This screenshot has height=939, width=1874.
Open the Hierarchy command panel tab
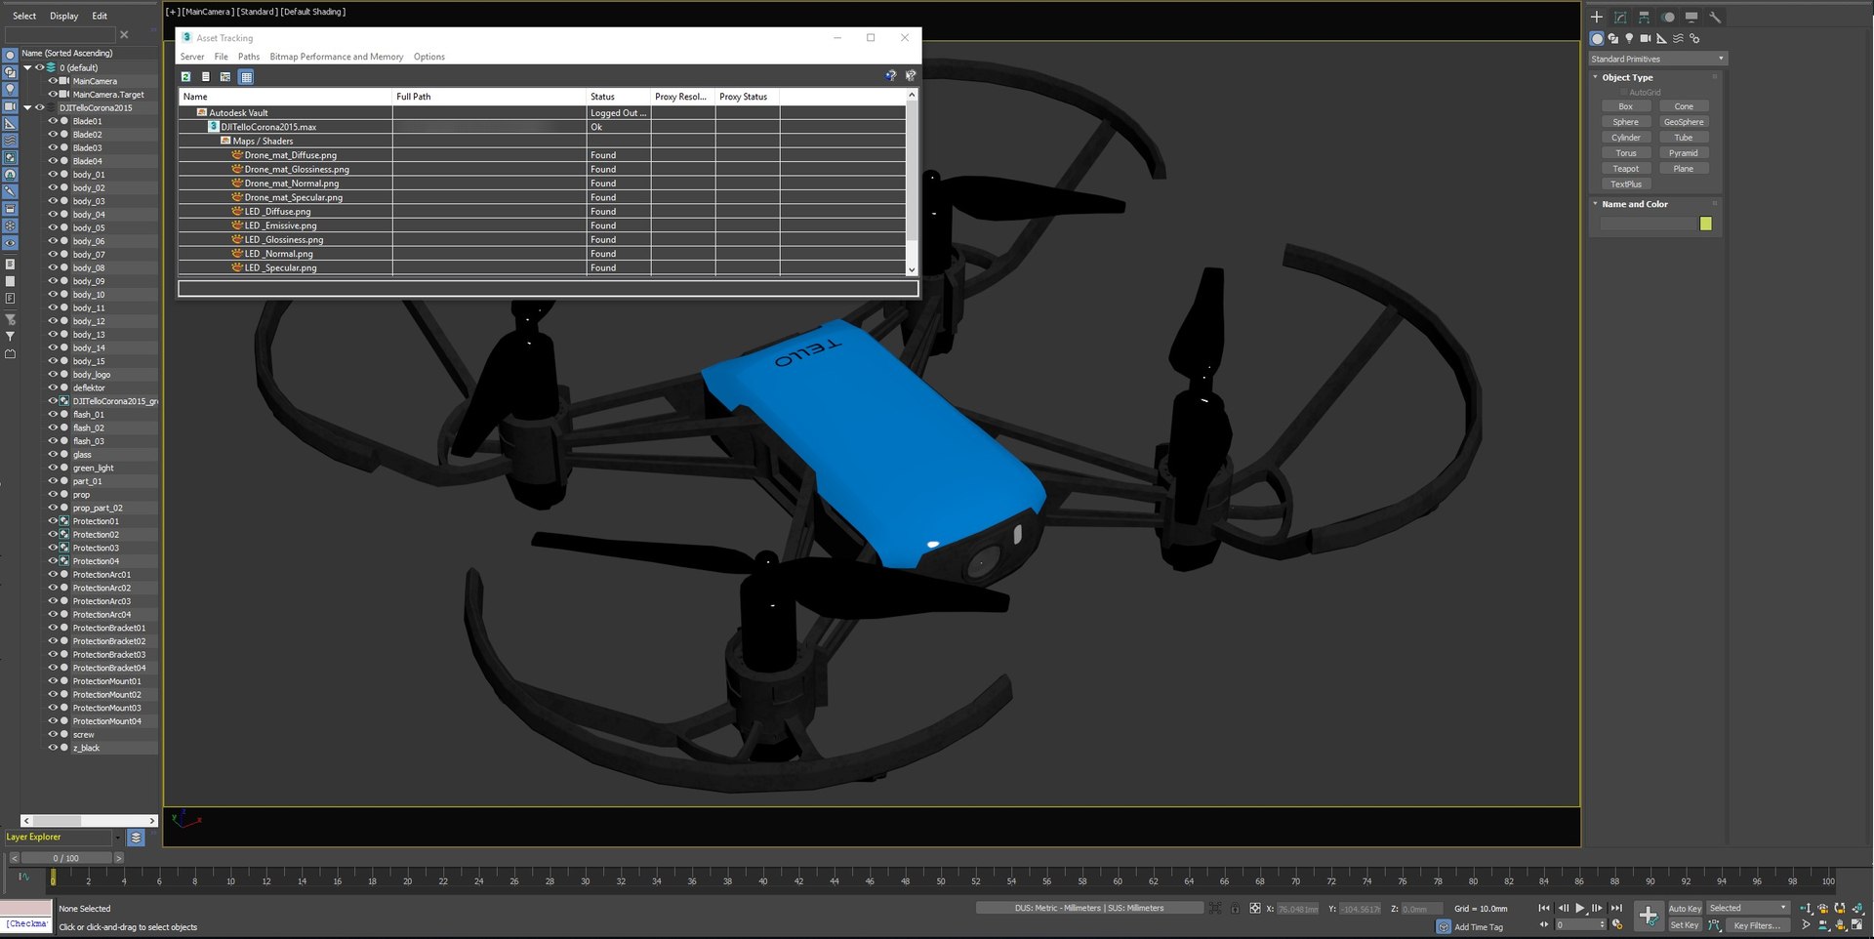[x=1644, y=17]
